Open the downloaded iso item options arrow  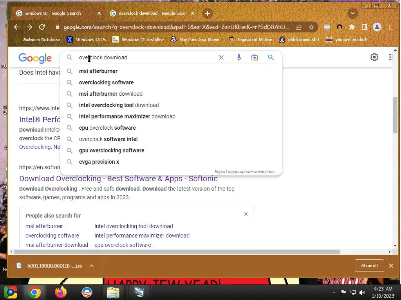click(x=92, y=266)
